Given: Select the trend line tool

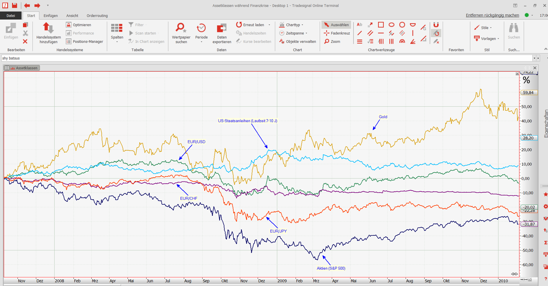Looking at the screenshot, I should pos(359,33).
